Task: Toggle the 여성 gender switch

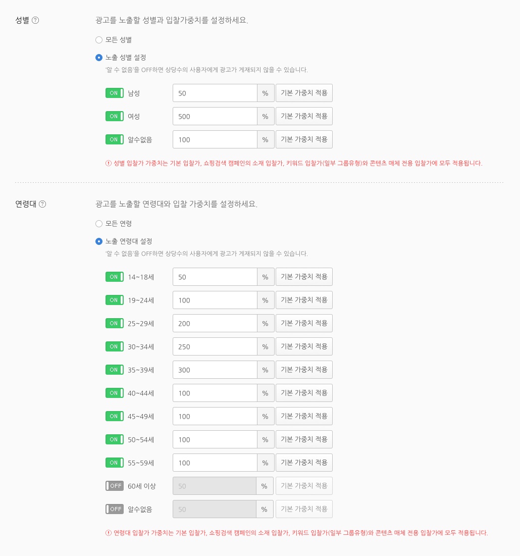Action: [115, 116]
